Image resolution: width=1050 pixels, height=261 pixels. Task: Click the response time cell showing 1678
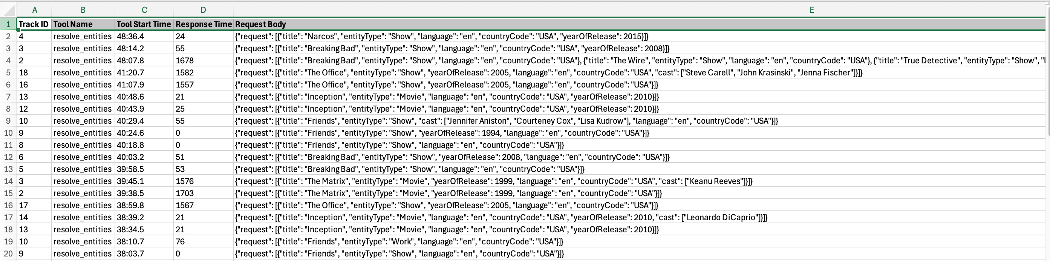pos(203,60)
